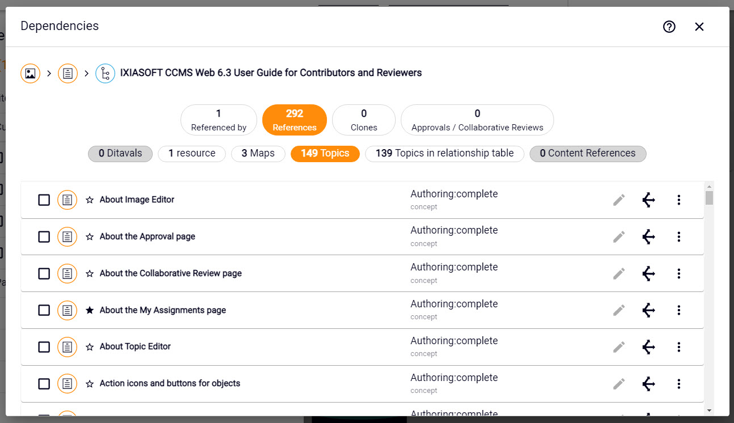Check About the My Assignments page checkbox
This screenshot has width=734, height=423.
[x=44, y=311]
